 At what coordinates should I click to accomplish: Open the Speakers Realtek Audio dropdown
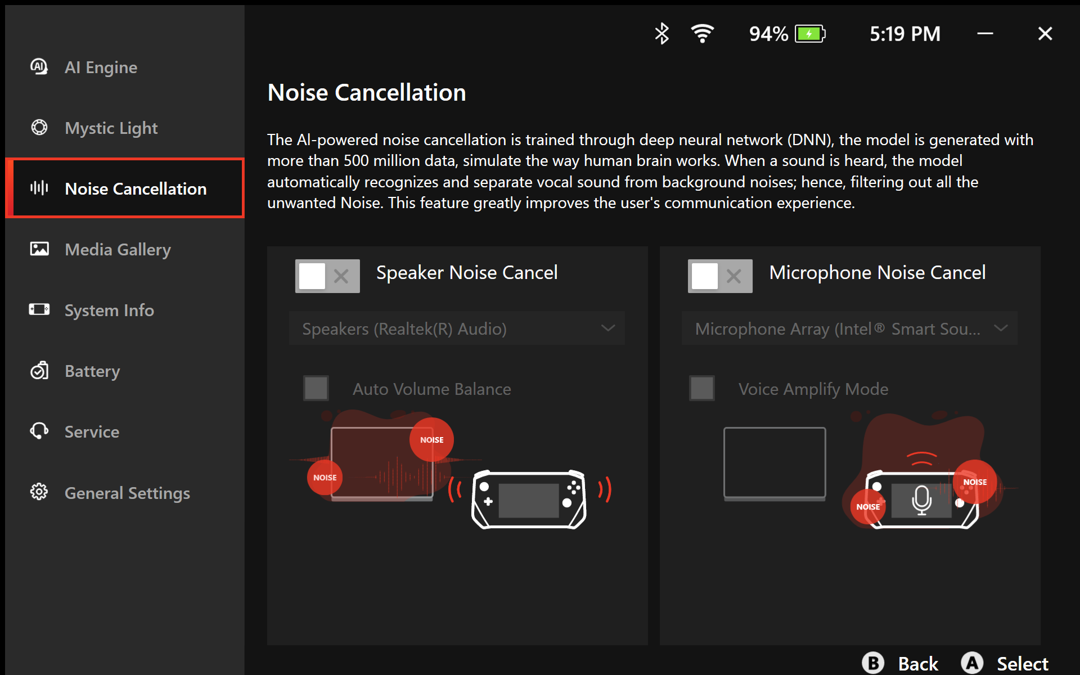(x=457, y=328)
